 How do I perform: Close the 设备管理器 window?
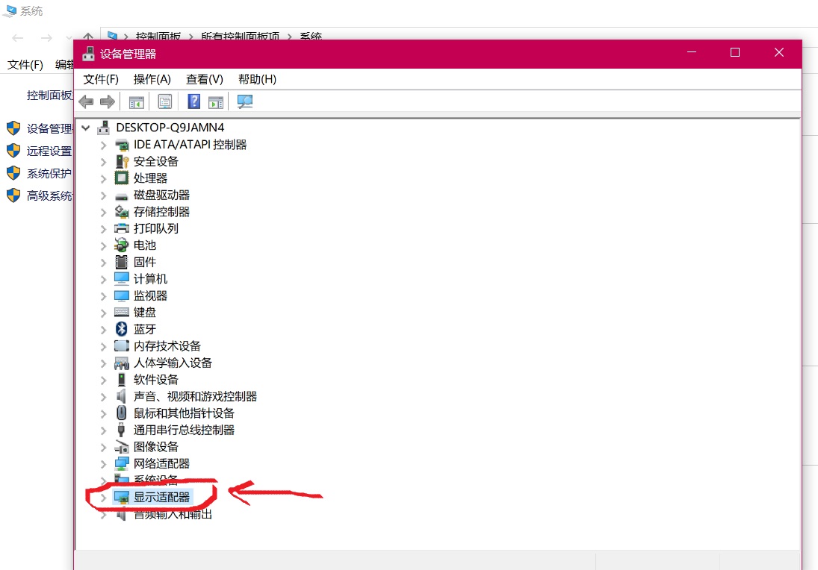(779, 53)
